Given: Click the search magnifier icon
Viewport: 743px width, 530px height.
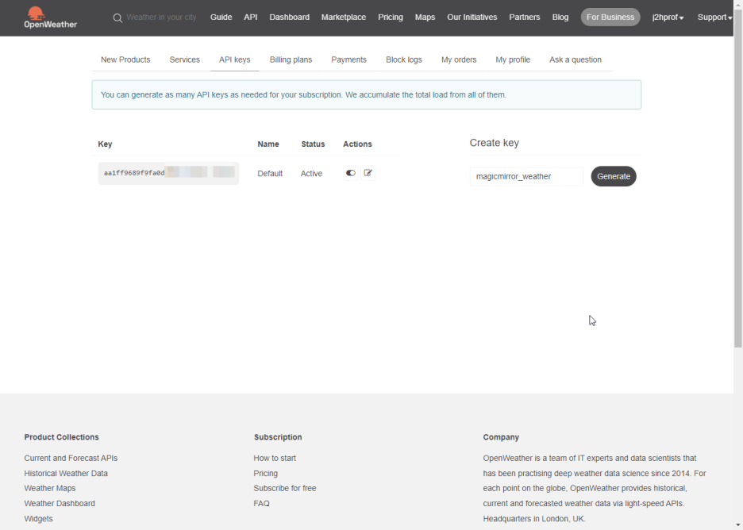Looking at the screenshot, I should click(117, 18).
